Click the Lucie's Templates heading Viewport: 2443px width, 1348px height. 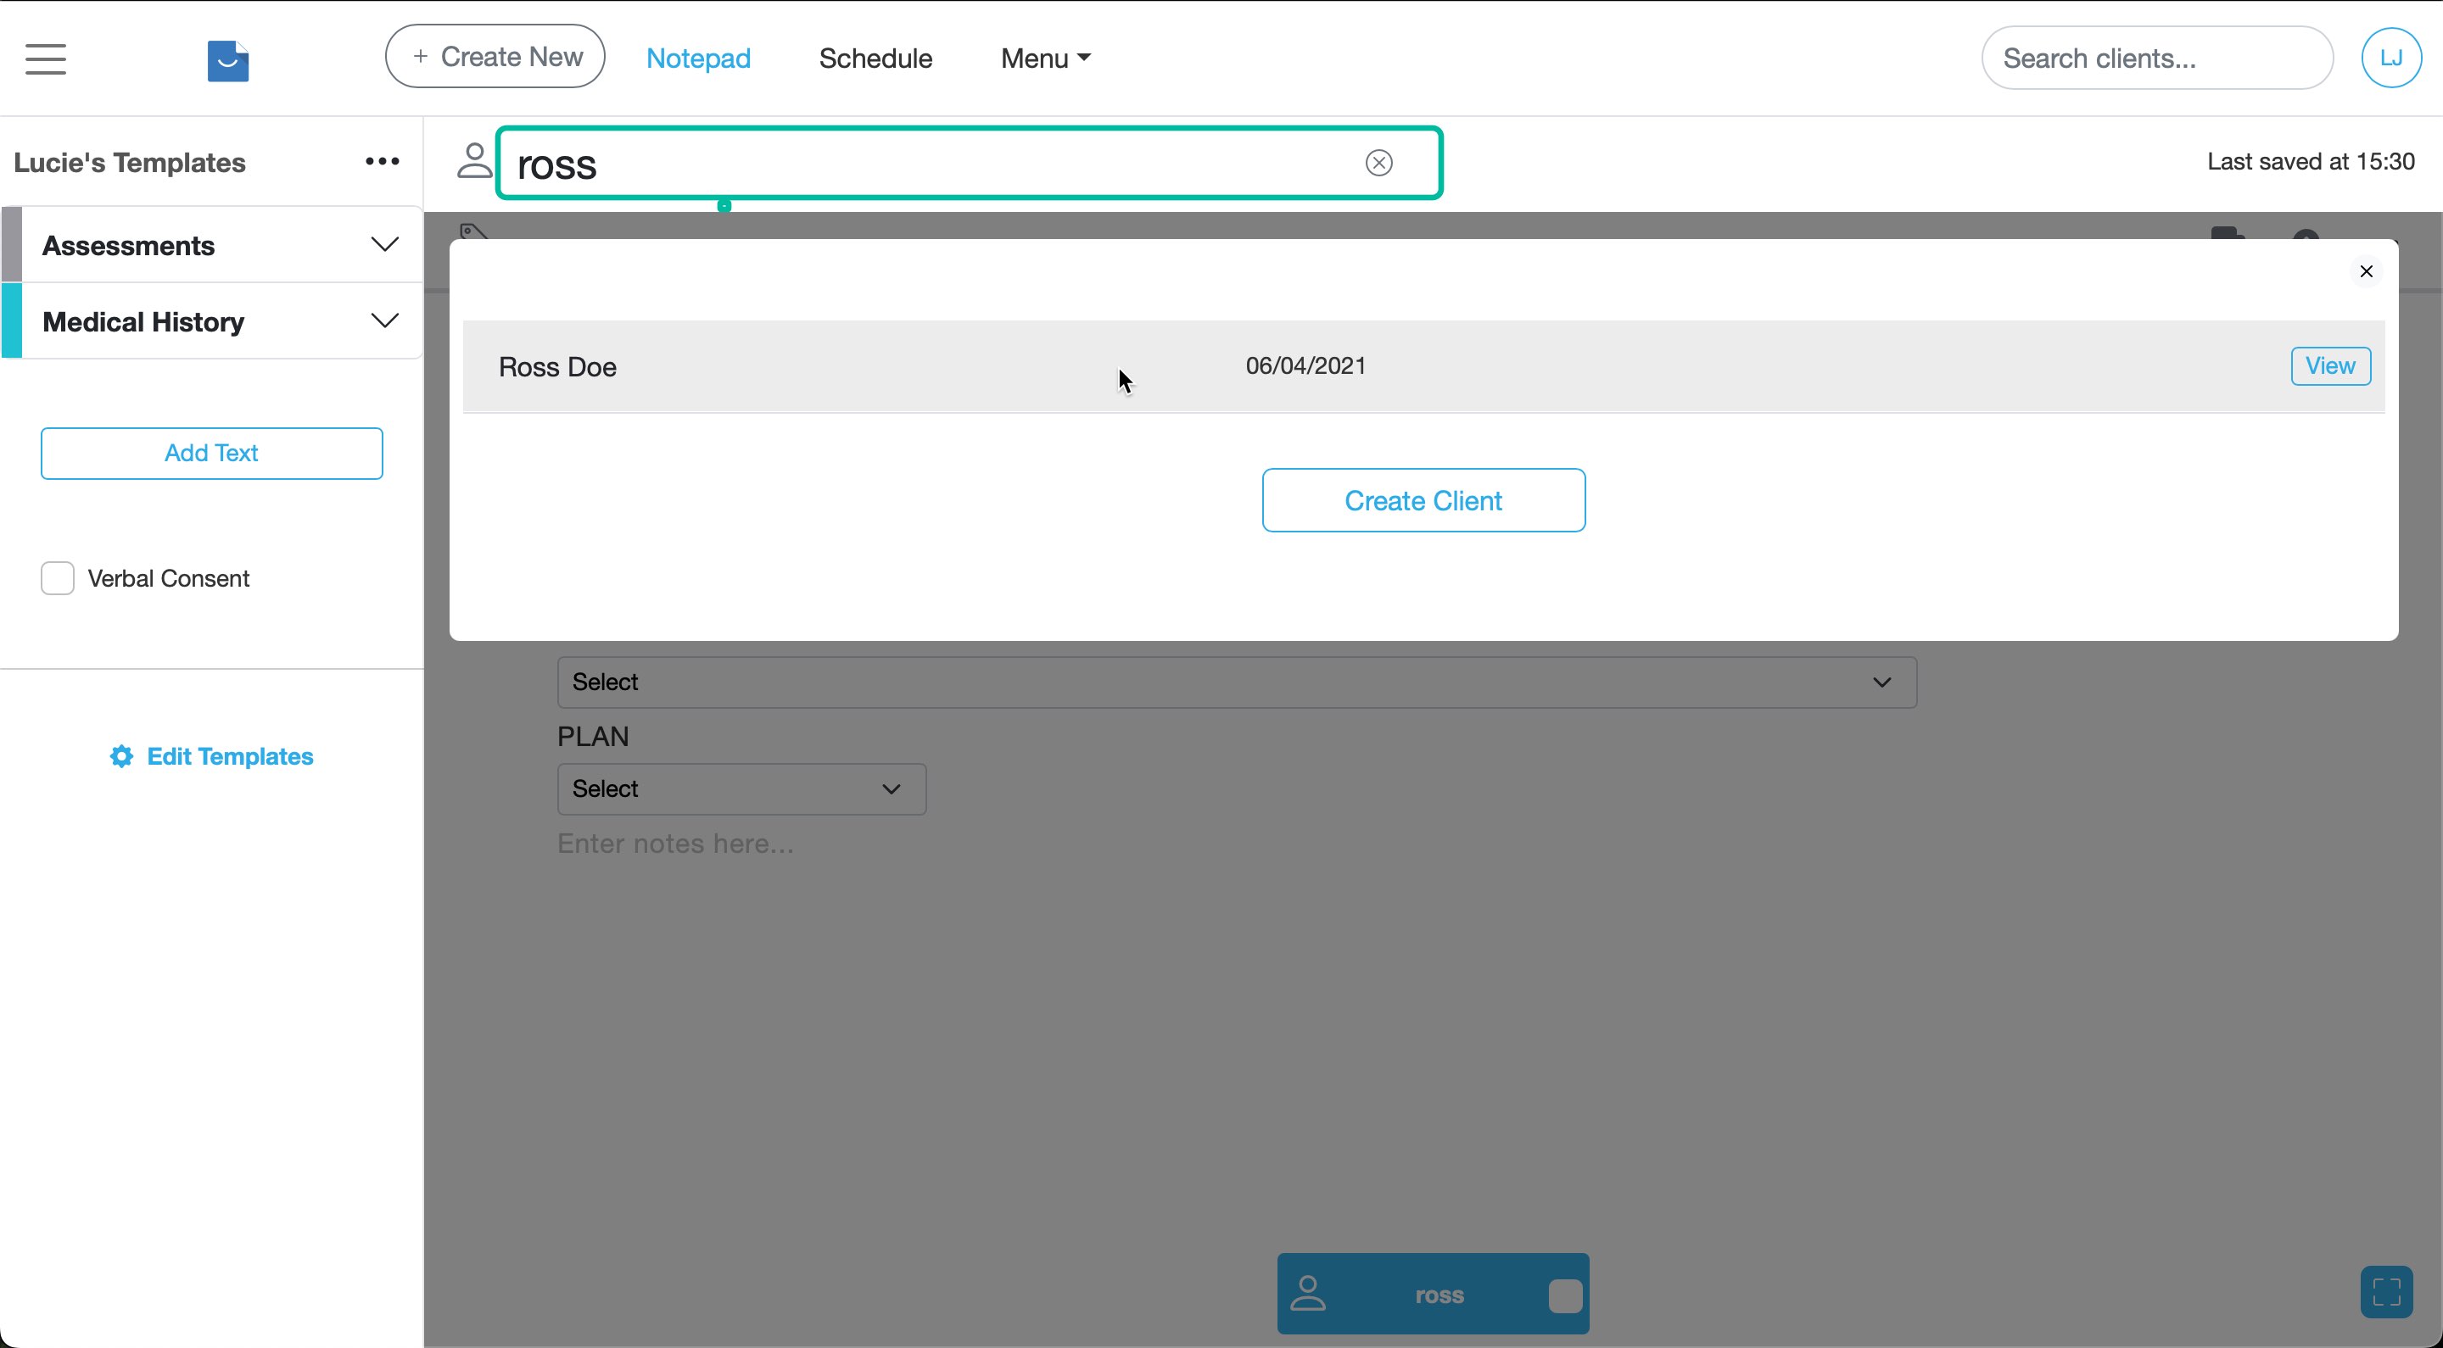[129, 162]
